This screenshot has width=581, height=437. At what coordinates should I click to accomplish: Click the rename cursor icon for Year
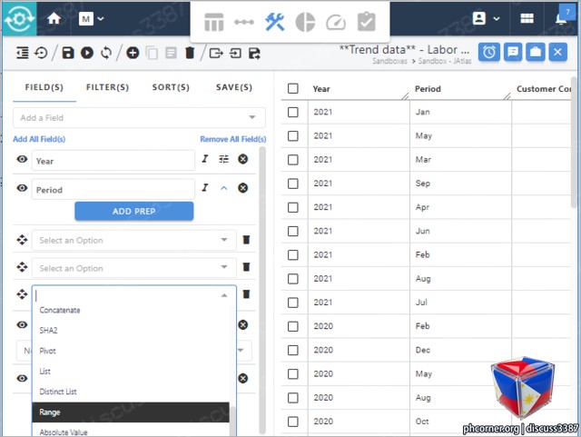(205, 159)
